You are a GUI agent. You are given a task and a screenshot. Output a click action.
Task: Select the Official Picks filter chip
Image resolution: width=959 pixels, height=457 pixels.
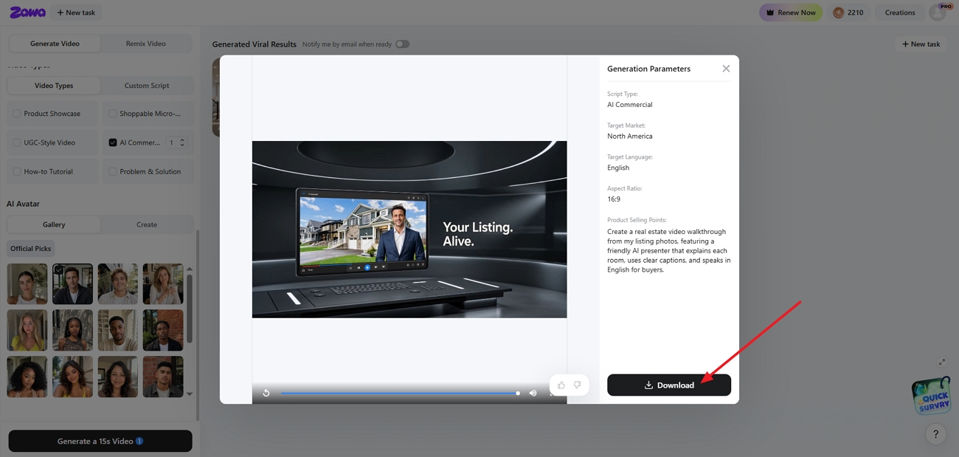[x=31, y=249]
